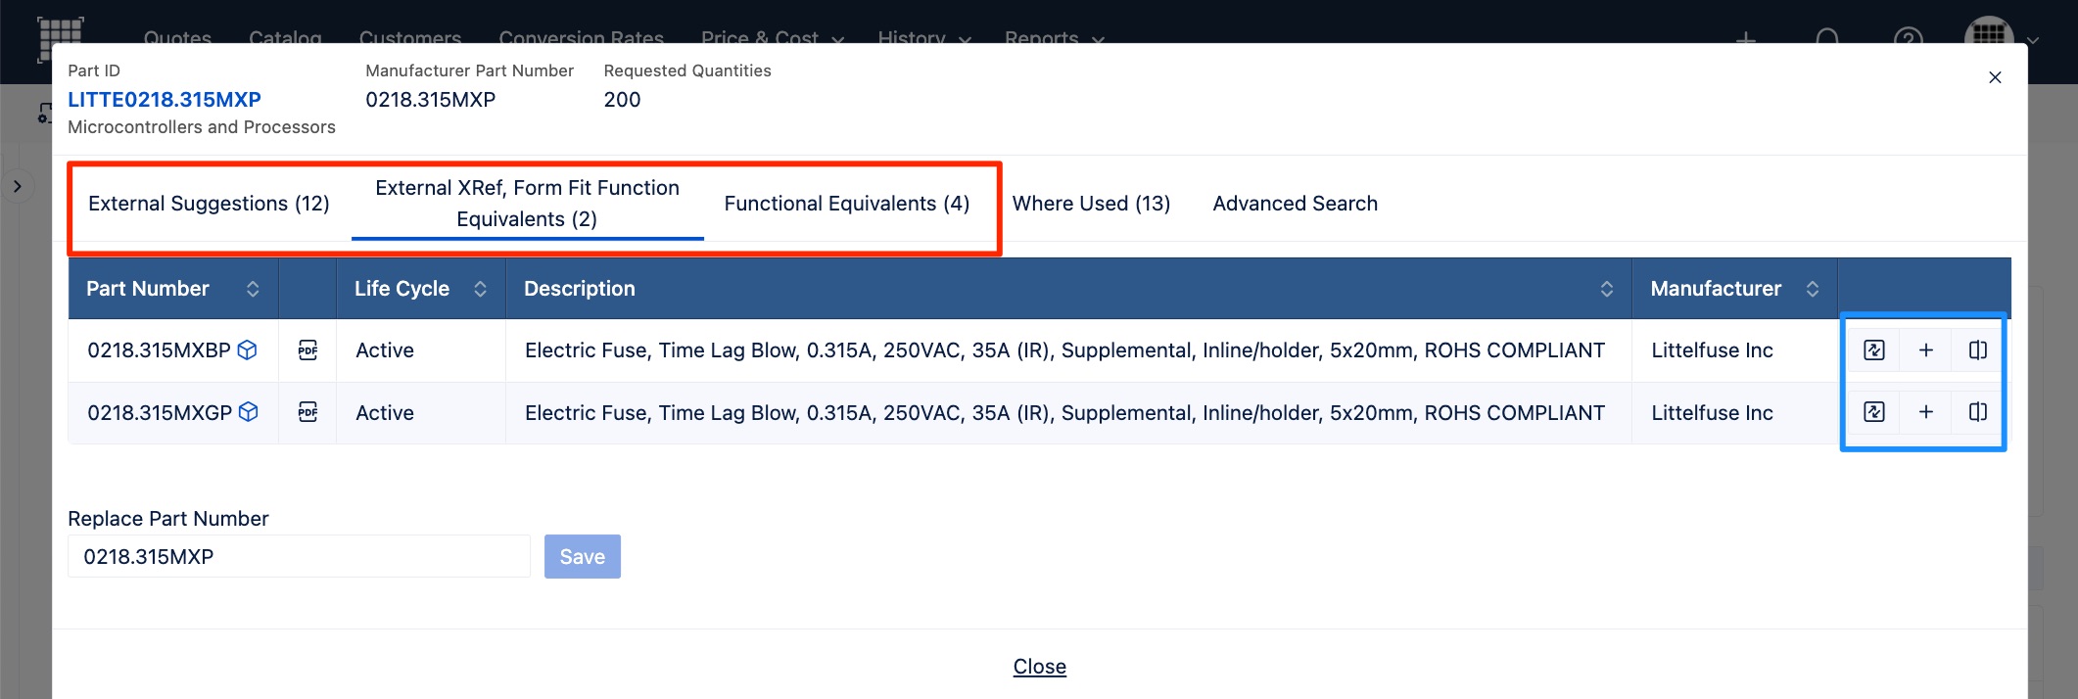Switch to External Suggestions (12) tab

click(209, 204)
